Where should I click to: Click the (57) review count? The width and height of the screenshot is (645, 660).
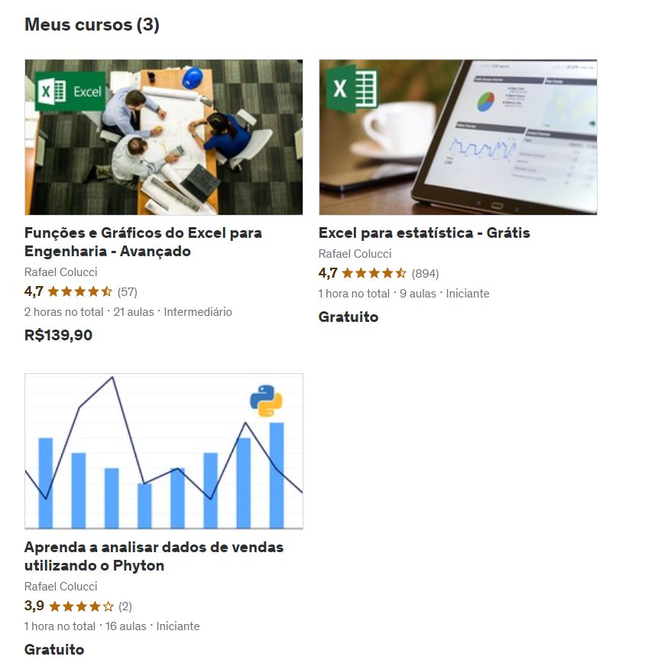(x=128, y=291)
